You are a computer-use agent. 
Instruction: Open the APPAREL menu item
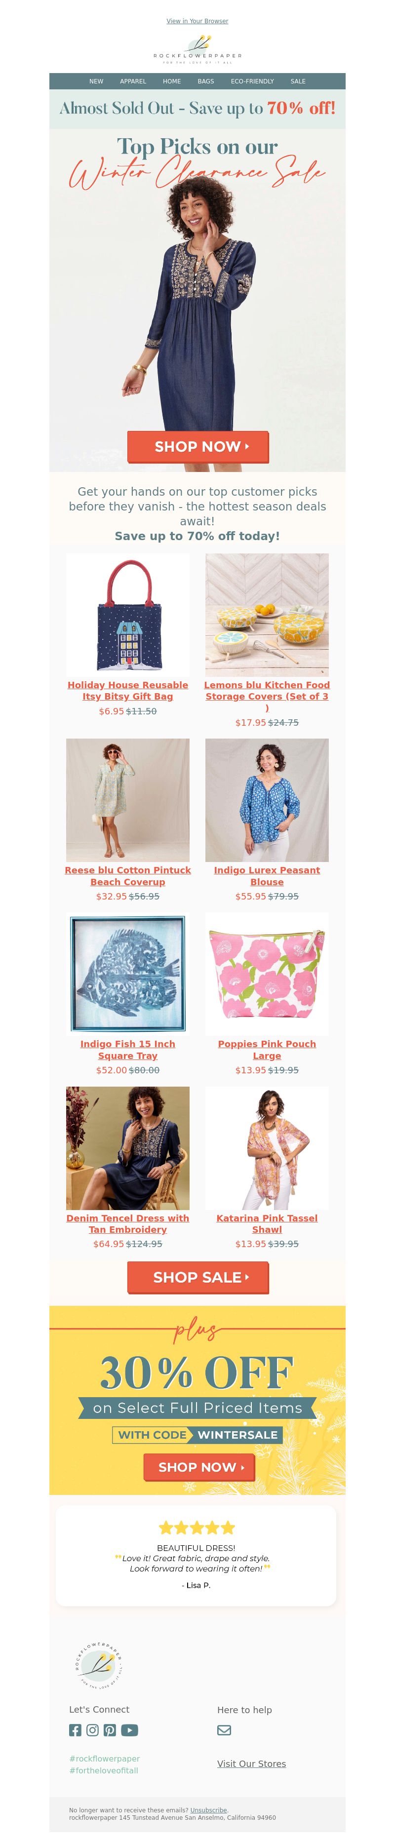(x=133, y=81)
